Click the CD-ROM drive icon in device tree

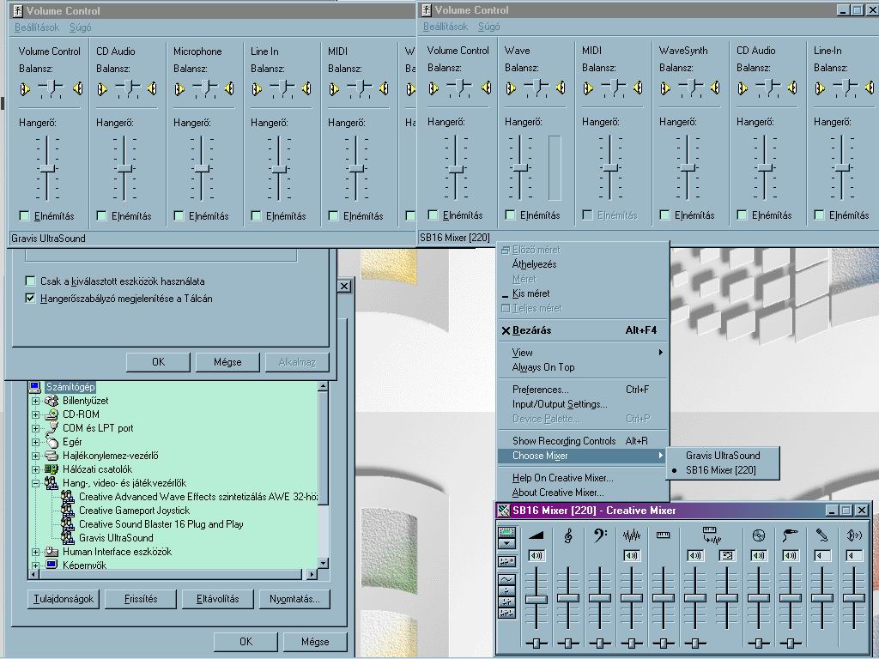[52, 414]
